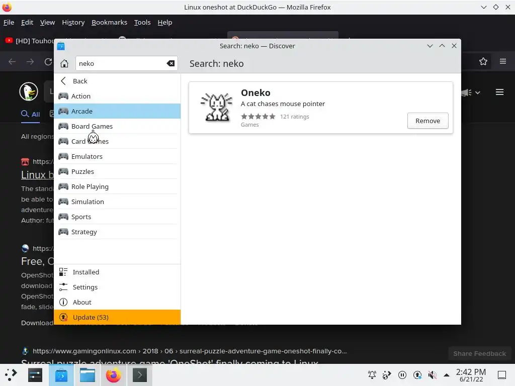The height and width of the screenshot is (386, 515).
Task: Select the Sports category
Action: click(x=117, y=217)
